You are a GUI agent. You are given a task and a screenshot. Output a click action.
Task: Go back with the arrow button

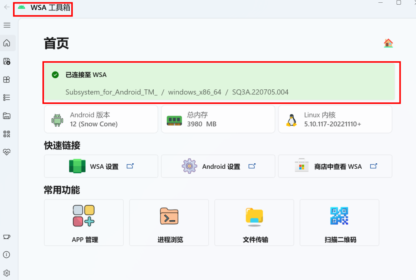tap(7, 7)
